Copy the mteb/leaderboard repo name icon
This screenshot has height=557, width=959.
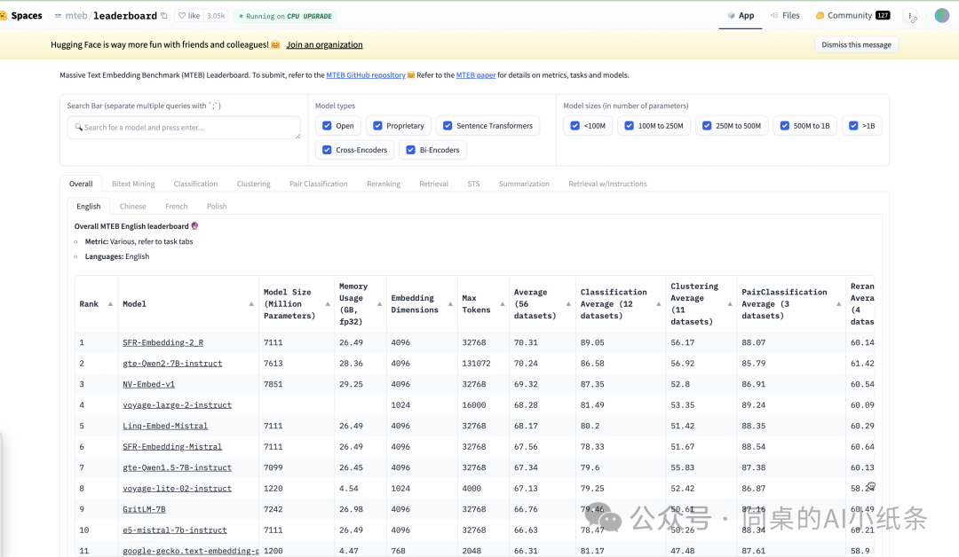click(164, 15)
